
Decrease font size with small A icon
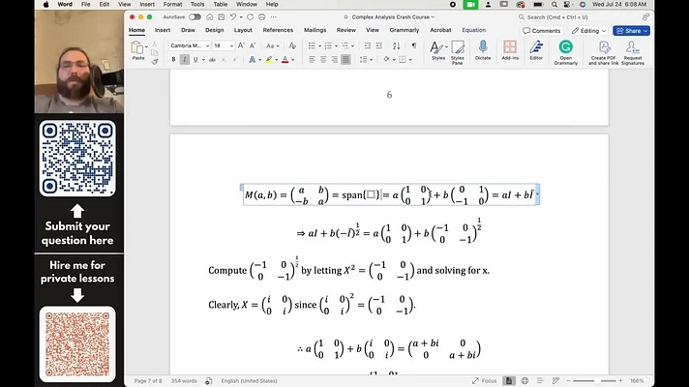coord(253,45)
